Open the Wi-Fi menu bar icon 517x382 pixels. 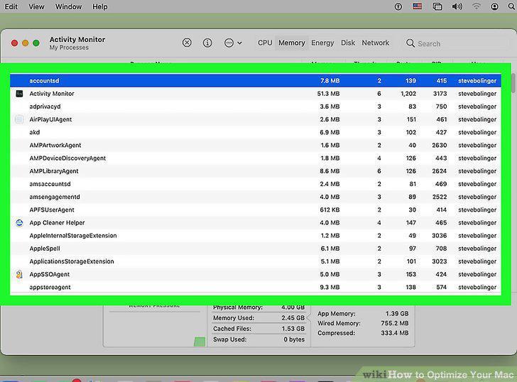coord(476,6)
